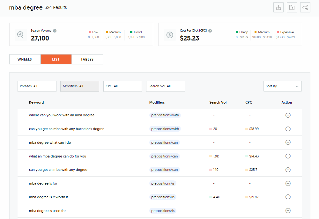Click prepositions/is tag on 'is it worth it' row
The image size is (319, 219).
pos(163,197)
